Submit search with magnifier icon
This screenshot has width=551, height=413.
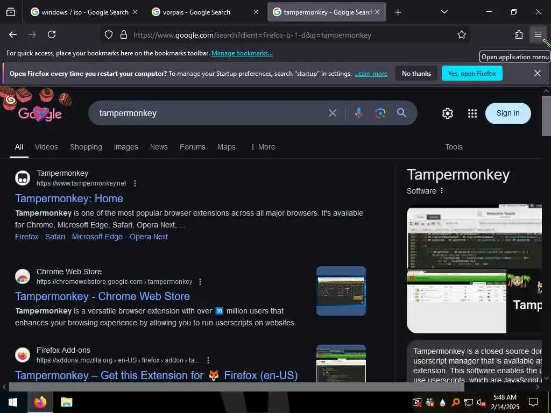click(x=401, y=113)
